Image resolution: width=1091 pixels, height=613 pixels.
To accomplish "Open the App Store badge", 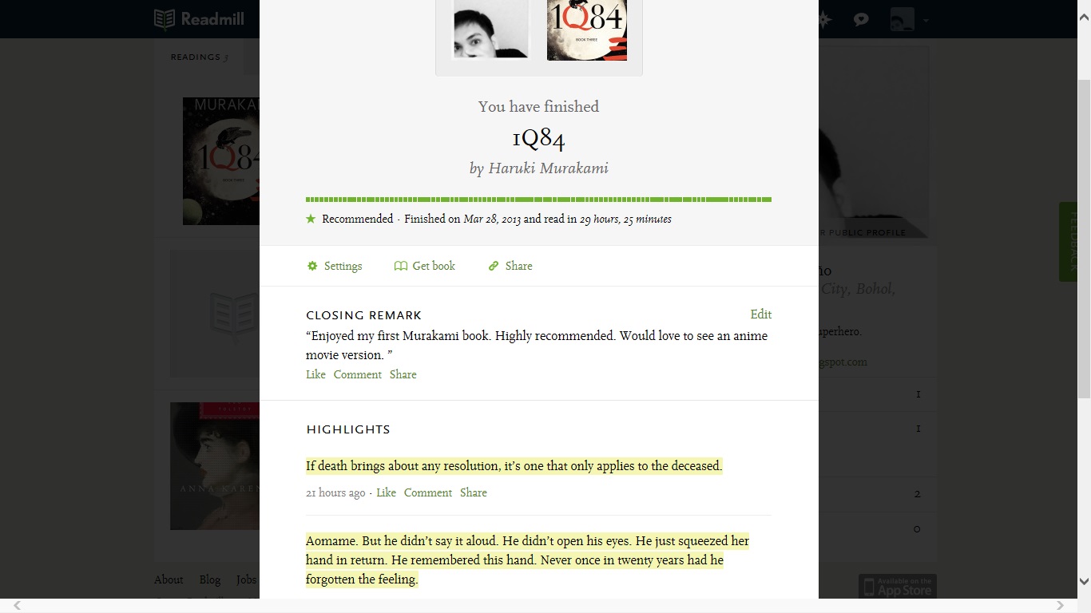I will click(x=898, y=586).
